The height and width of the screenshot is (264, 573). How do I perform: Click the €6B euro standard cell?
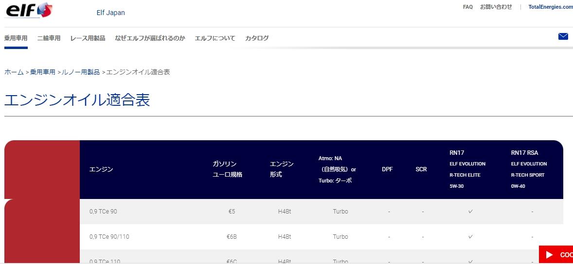232,237
